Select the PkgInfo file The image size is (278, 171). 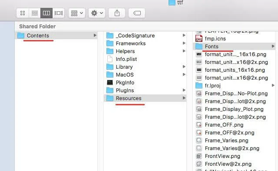pos(145,82)
